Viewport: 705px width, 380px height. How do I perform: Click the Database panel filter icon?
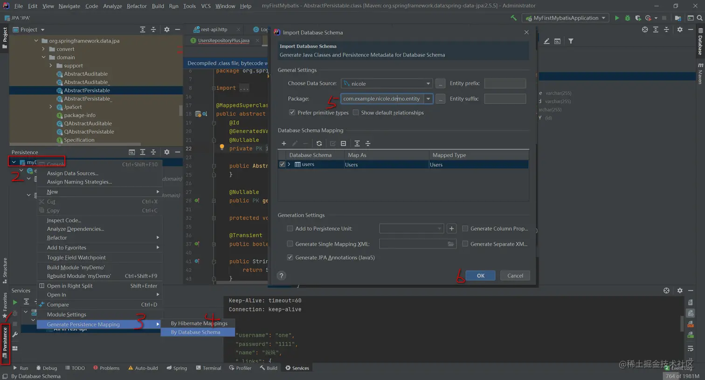point(571,41)
